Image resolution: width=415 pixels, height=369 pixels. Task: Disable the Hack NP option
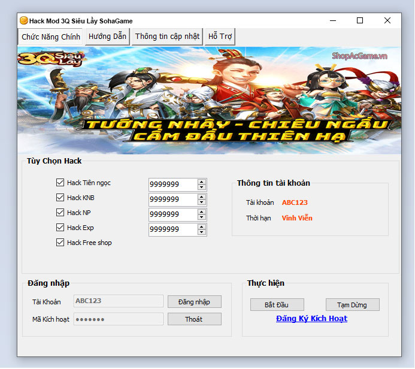coord(60,212)
